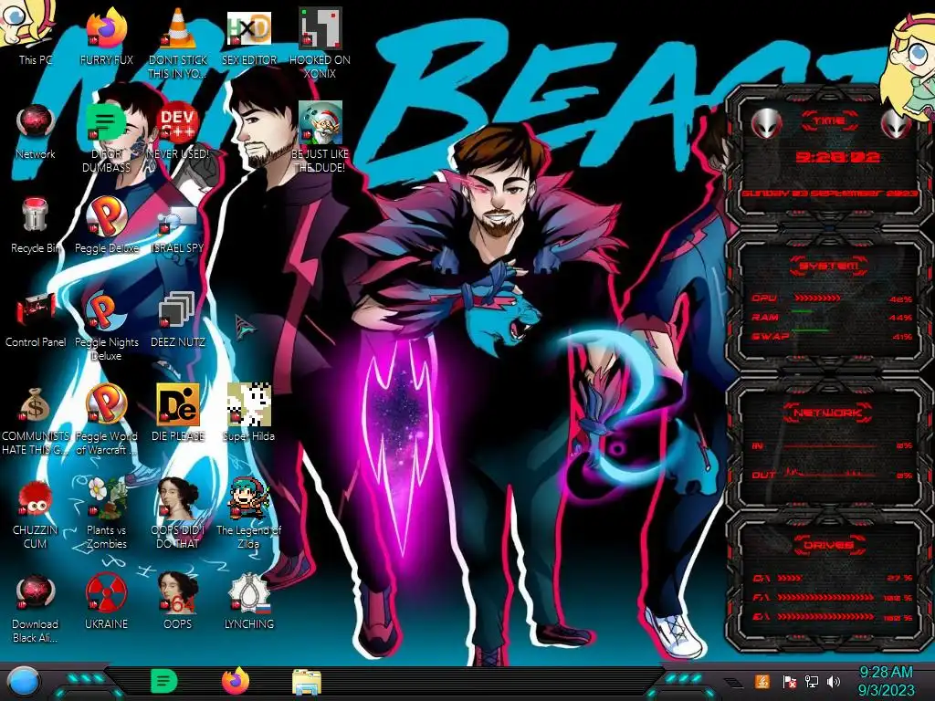The height and width of the screenshot is (701, 935).
Task: Open the DIE PLEASE shortcut
Action: click(x=178, y=413)
